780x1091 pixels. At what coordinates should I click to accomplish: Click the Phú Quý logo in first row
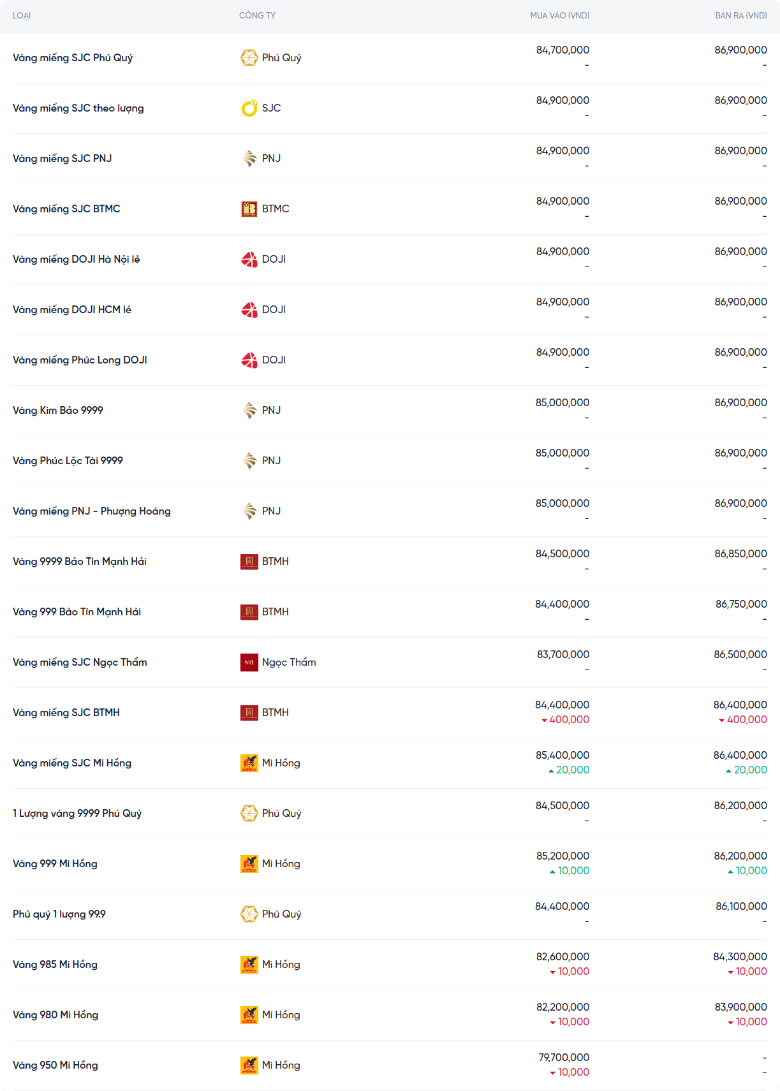click(x=249, y=57)
